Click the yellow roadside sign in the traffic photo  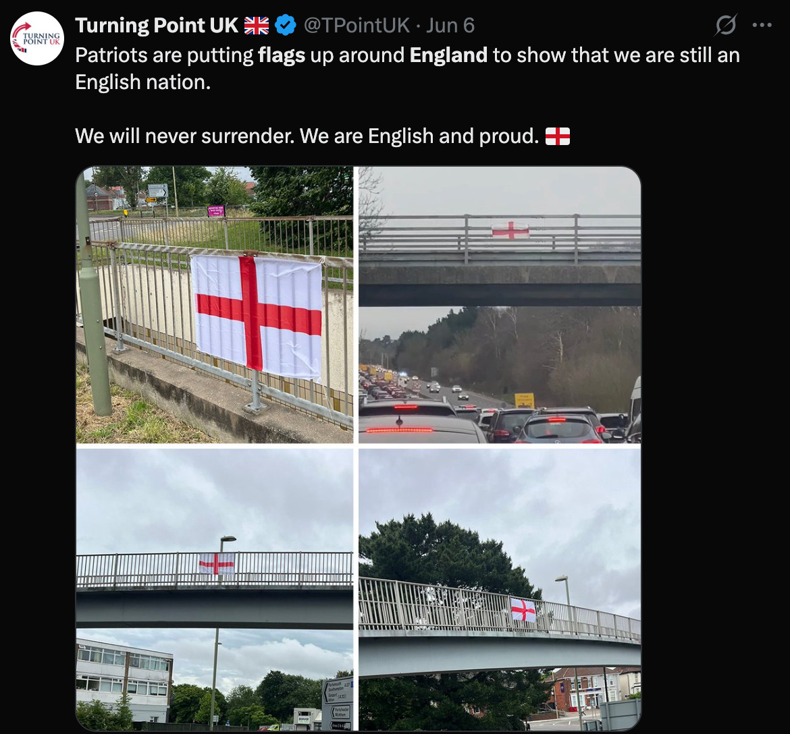[525, 400]
